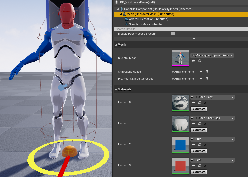The height and width of the screenshot is (177, 248).
Task: Browse to MI_Blue material
Action: pos(200,145)
